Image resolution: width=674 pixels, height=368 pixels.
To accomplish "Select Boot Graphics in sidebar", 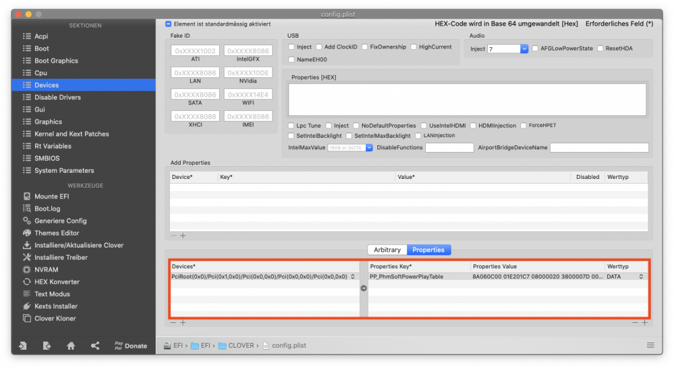I will (57, 61).
